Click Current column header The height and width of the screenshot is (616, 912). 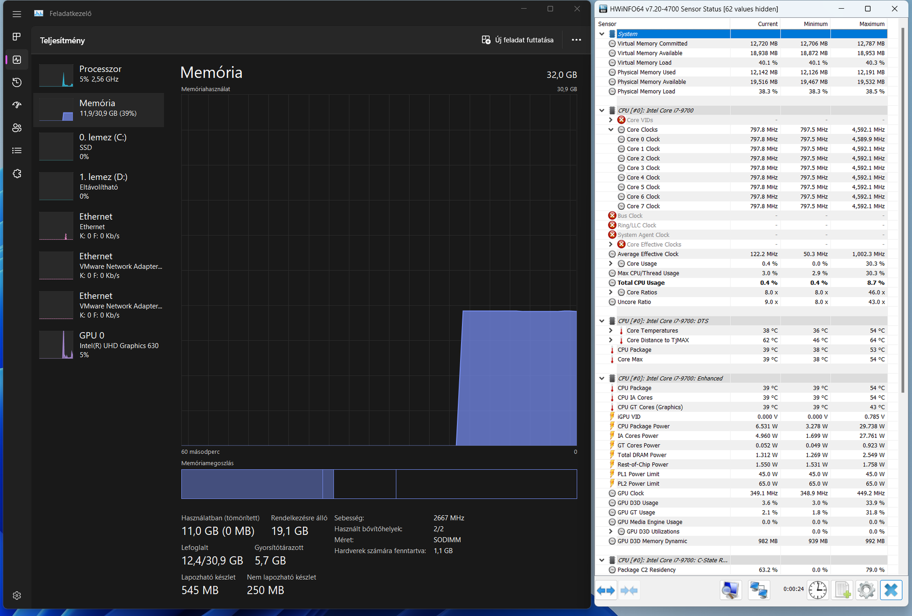tap(755, 24)
